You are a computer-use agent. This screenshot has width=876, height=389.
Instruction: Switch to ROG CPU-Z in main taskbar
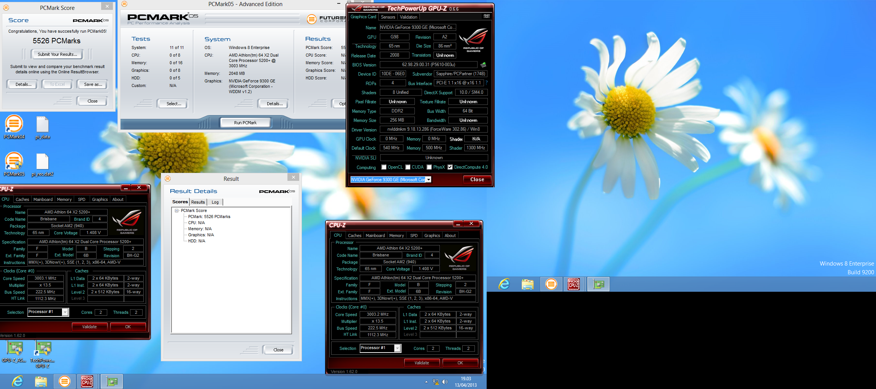[x=87, y=381]
